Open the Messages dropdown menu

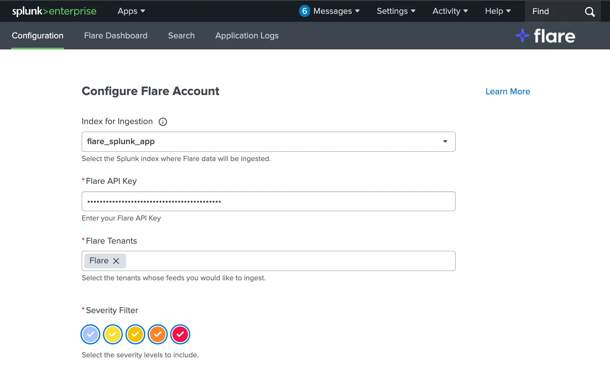[x=337, y=11]
